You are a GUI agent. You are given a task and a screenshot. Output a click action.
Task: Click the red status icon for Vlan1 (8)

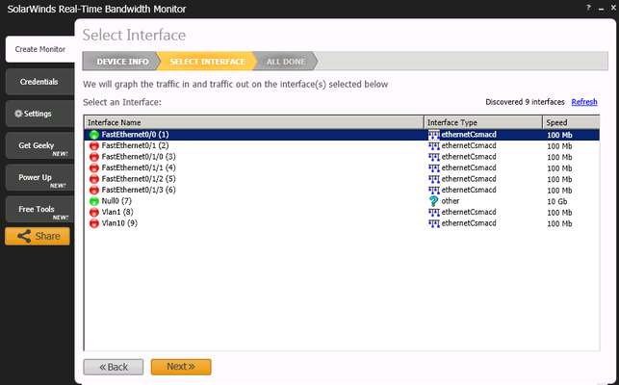point(94,212)
